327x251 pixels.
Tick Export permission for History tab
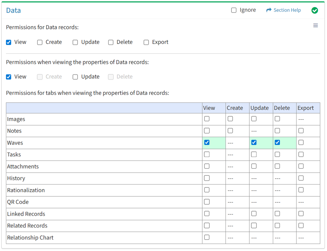(301, 178)
